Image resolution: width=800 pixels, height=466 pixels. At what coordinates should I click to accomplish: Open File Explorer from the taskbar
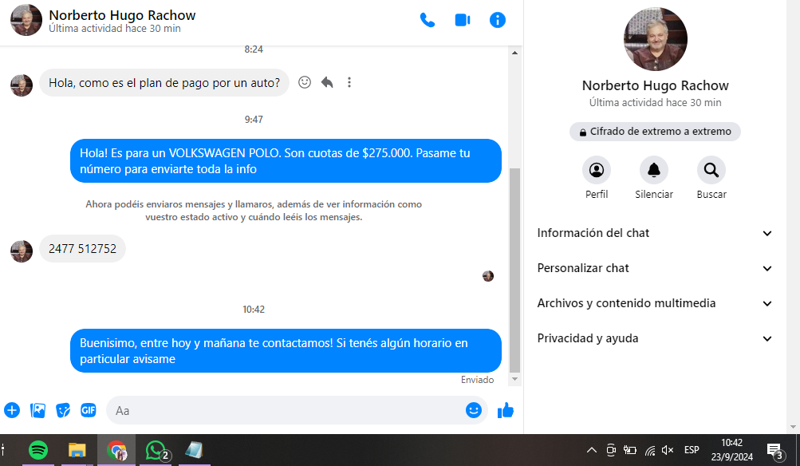click(x=77, y=450)
